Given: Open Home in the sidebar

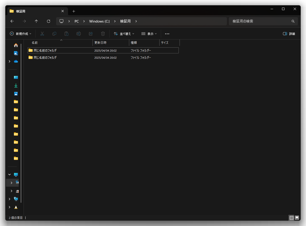Looking at the screenshot, I should [16, 45].
